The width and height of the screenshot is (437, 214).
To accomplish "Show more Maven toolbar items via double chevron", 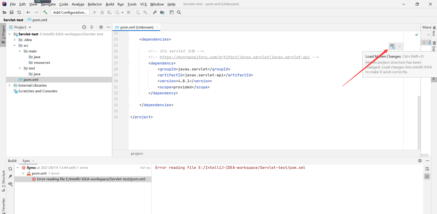I will [429, 35].
